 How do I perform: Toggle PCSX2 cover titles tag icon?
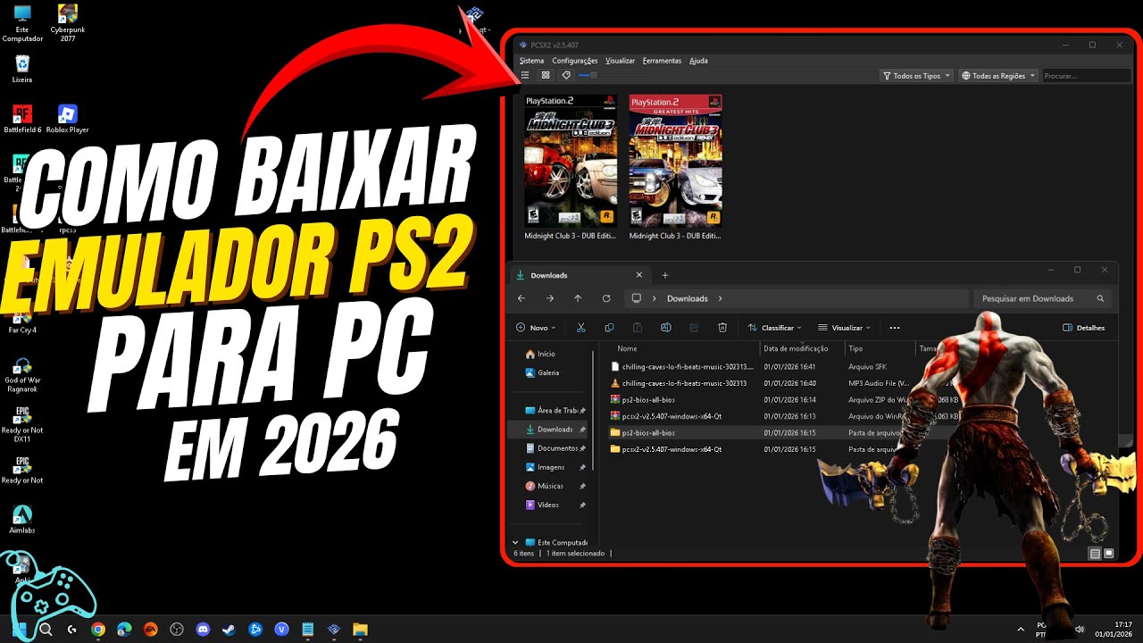[x=566, y=75]
